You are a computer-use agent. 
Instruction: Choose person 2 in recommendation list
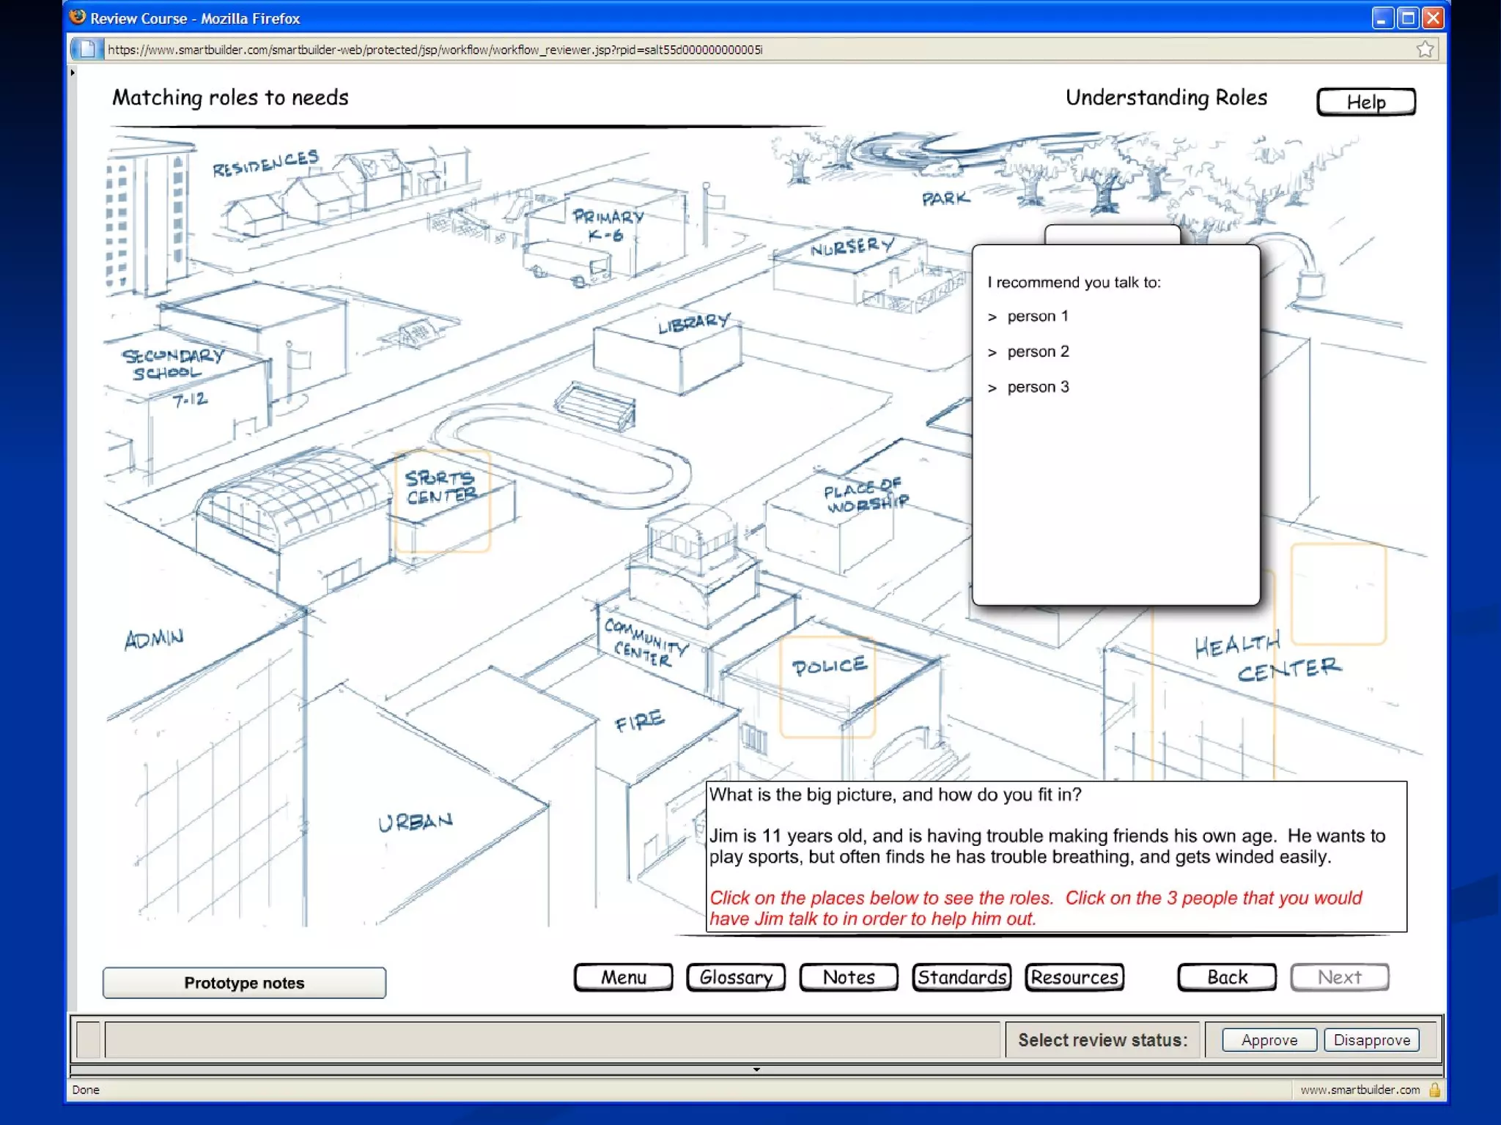pyautogui.click(x=1037, y=352)
